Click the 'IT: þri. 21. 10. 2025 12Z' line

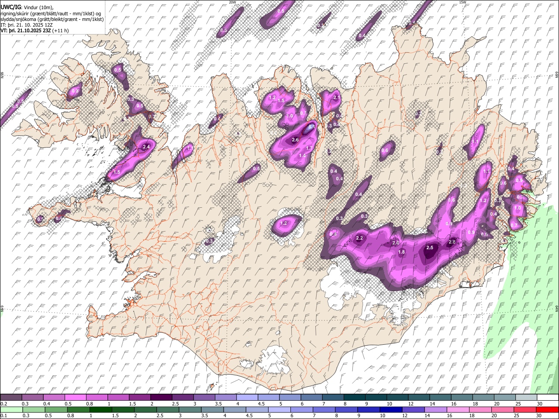coord(27,25)
